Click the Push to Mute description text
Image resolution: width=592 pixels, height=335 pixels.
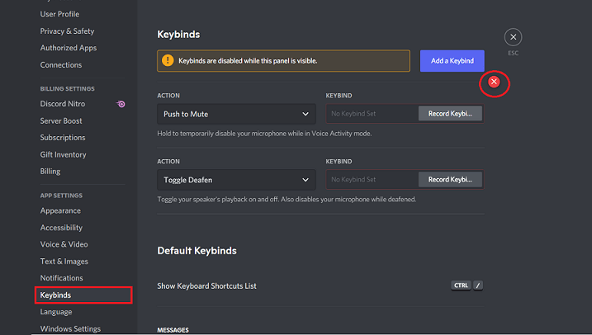pyautogui.click(x=264, y=134)
